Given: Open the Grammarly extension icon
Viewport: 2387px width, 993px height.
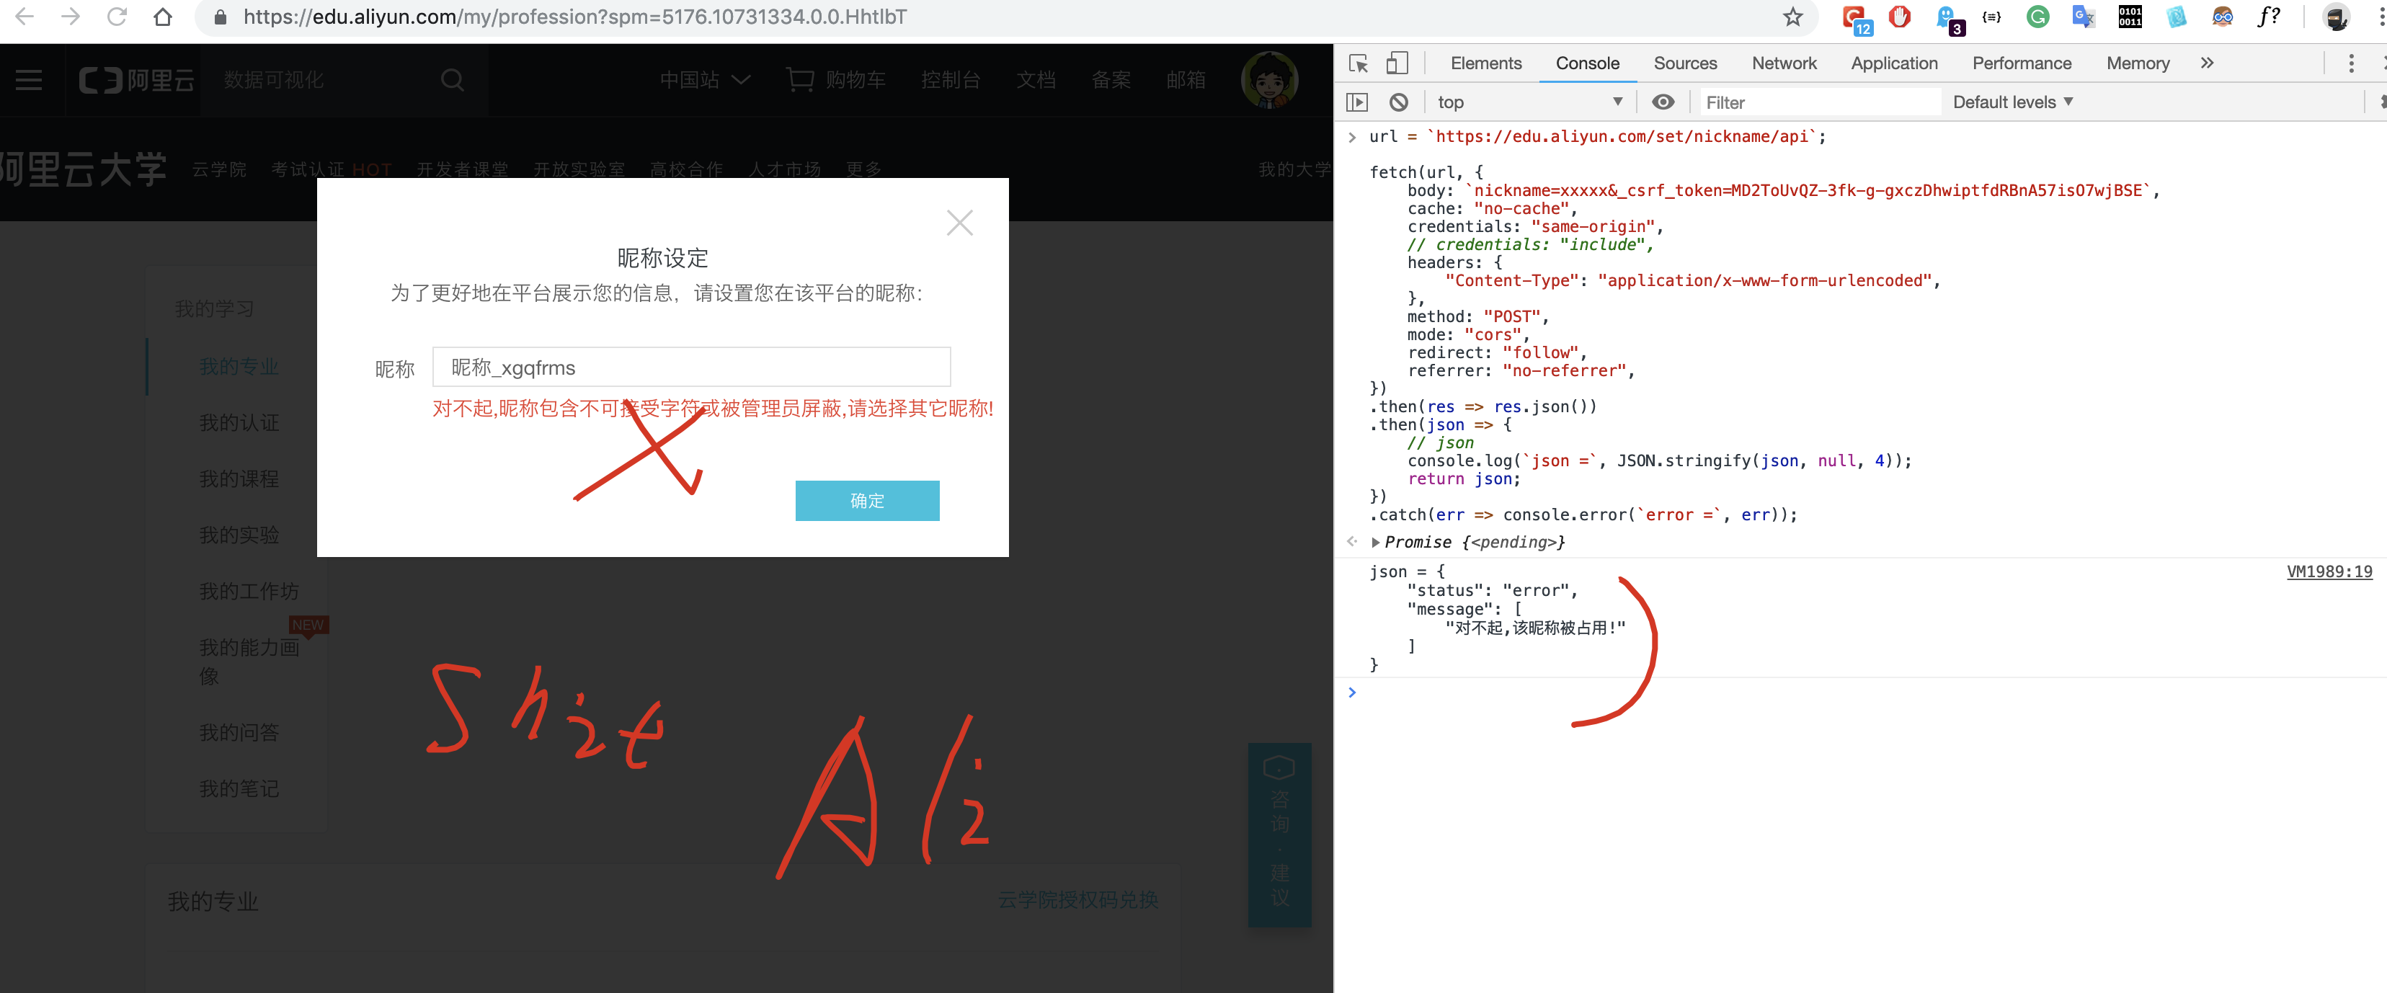Looking at the screenshot, I should (x=2037, y=17).
